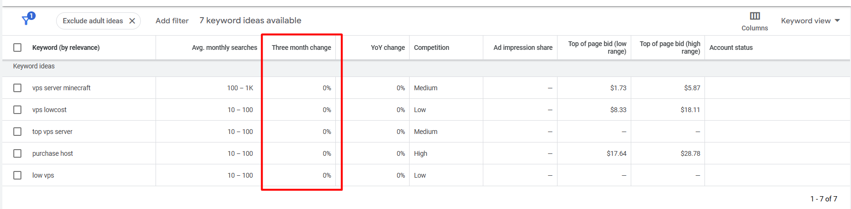Check the 'vps server minecraft' row
This screenshot has width=851, height=209.
tap(18, 88)
